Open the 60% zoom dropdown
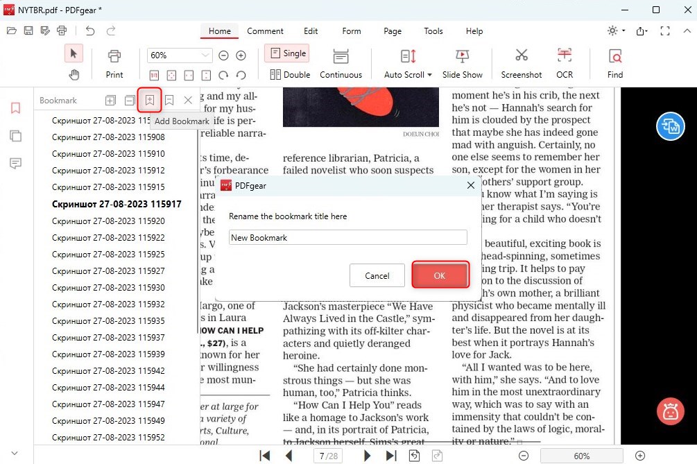Image resolution: width=697 pixels, height=464 pixels. (205, 55)
